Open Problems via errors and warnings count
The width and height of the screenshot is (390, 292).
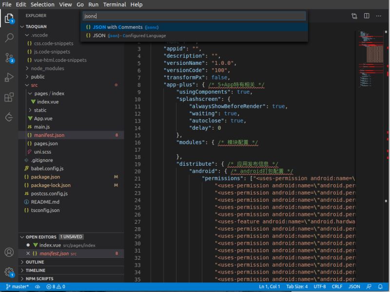[x=56, y=287]
